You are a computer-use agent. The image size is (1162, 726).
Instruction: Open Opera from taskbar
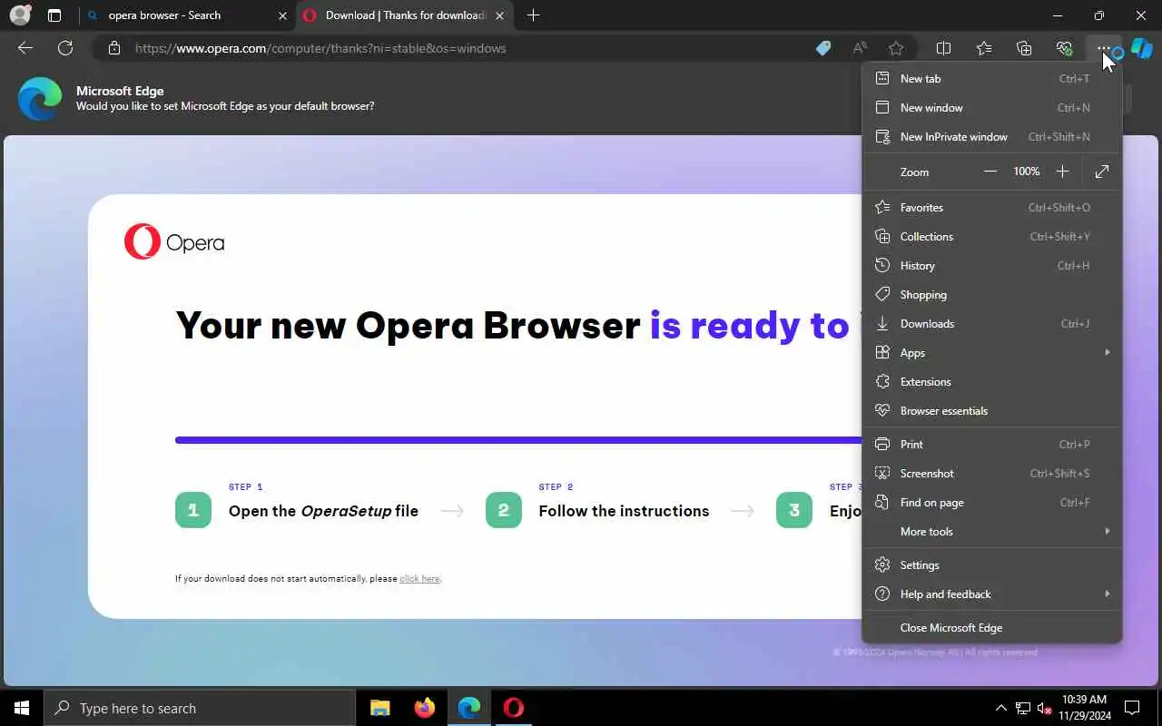[x=514, y=708]
